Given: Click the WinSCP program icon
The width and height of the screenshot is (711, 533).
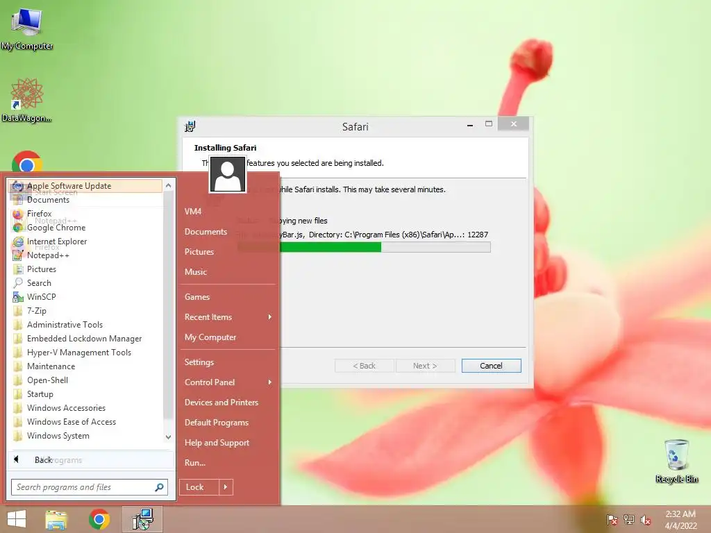Looking at the screenshot, I should coord(18,297).
